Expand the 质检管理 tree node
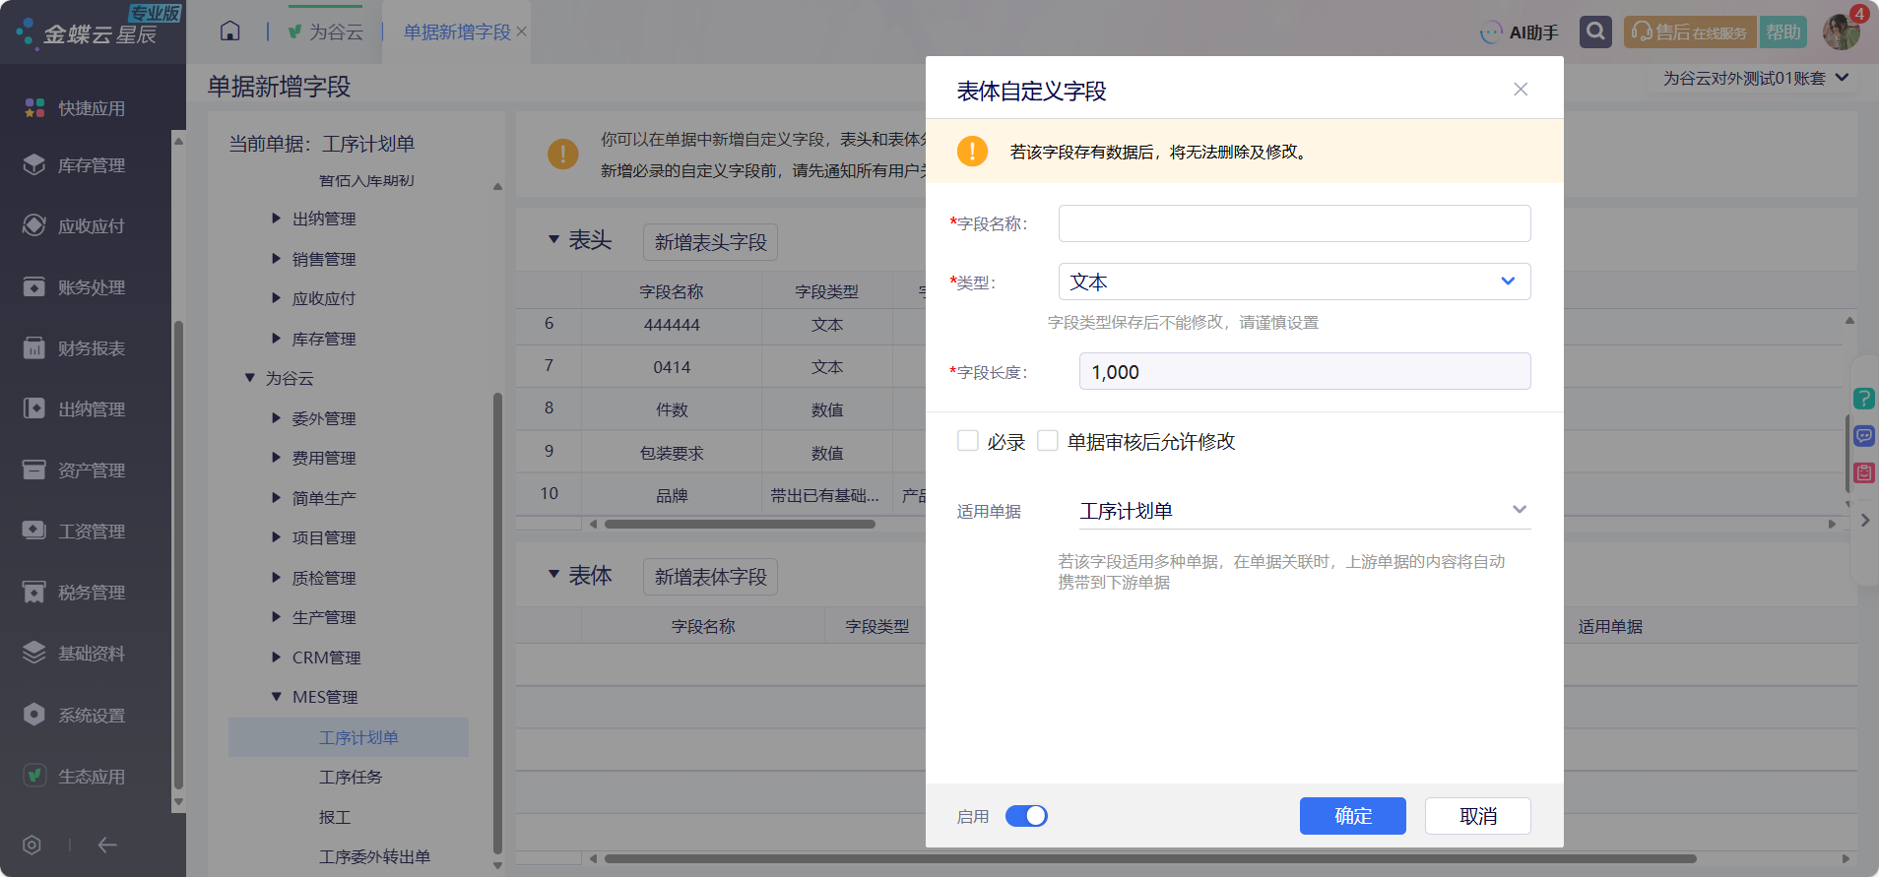The height and width of the screenshot is (877, 1879). (277, 578)
